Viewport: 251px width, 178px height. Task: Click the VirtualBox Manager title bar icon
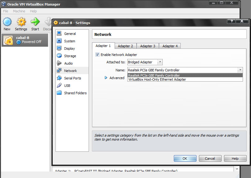4,4
